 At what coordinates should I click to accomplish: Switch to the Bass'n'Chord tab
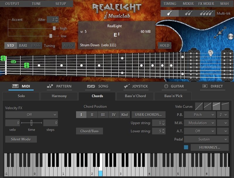[135, 96]
